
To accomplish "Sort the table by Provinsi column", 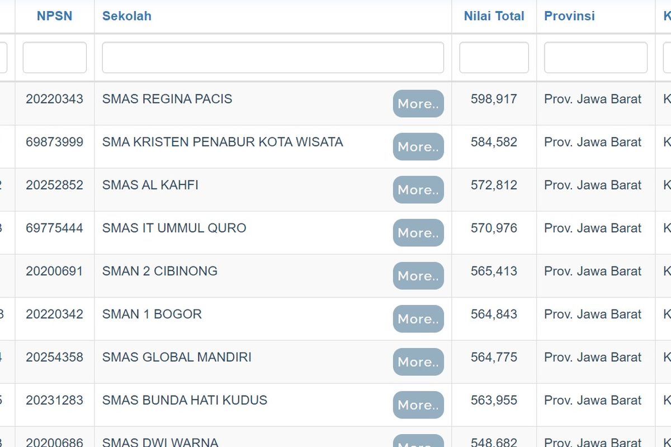I will point(569,16).
